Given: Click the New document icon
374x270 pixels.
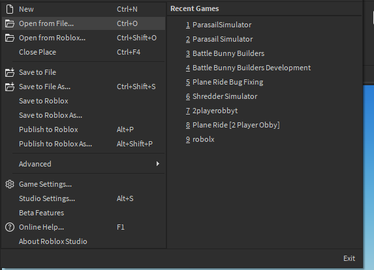Looking at the screenshot, I should tap(10, 9).
